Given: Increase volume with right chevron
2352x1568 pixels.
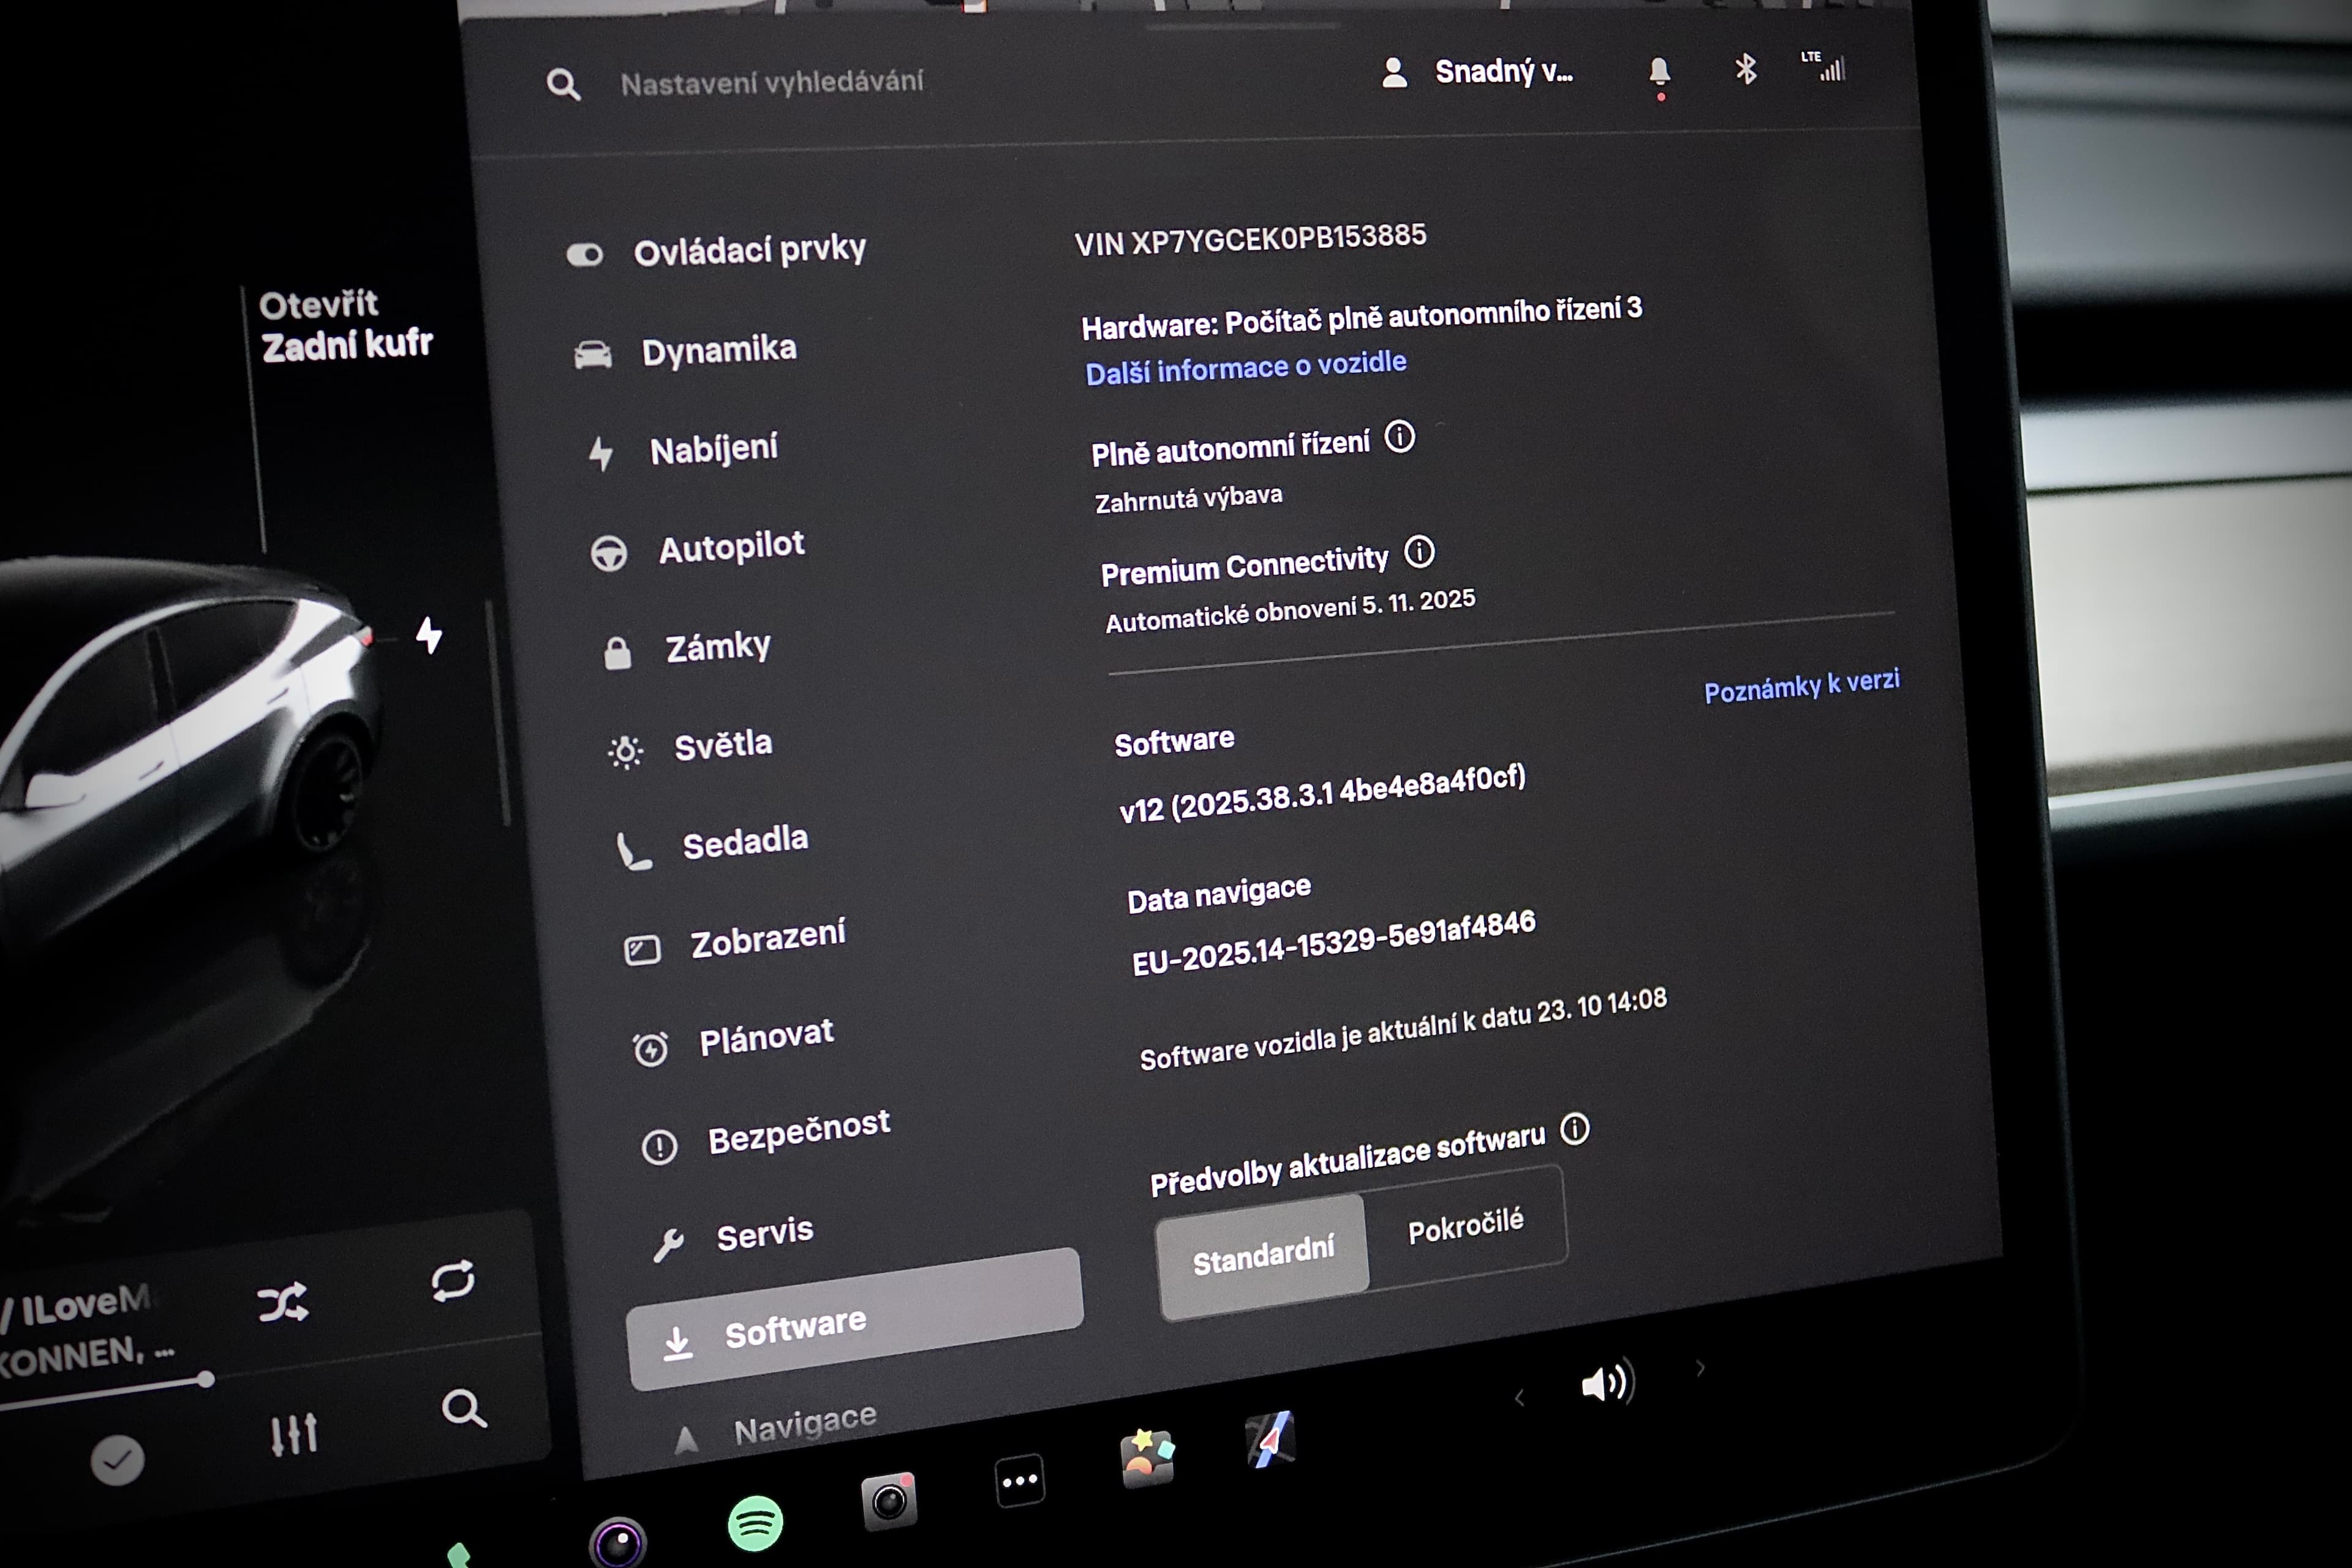Looking at the screenshot, I should (1700, 1368).
